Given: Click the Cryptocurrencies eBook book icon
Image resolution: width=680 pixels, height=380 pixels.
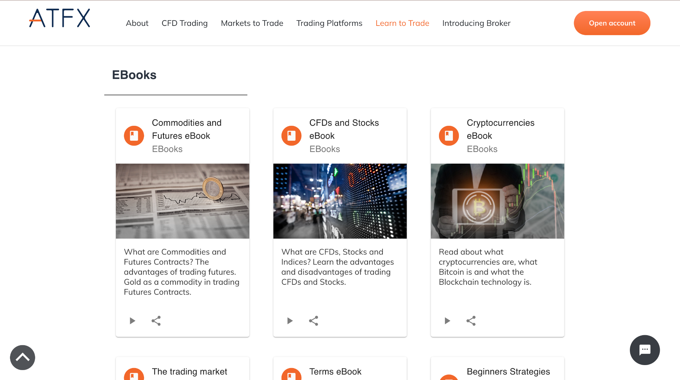Looking at the screenshot, I should [x=449, y=136].
